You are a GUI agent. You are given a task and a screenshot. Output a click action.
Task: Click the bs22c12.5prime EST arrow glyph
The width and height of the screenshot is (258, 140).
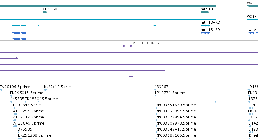[x=46, y=90]
